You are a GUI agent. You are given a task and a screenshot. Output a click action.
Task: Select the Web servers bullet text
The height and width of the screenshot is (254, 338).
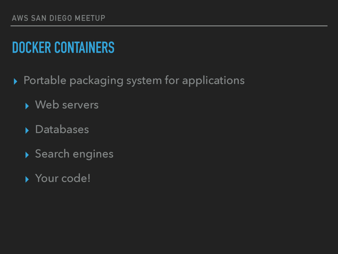[x=67, y=105]
